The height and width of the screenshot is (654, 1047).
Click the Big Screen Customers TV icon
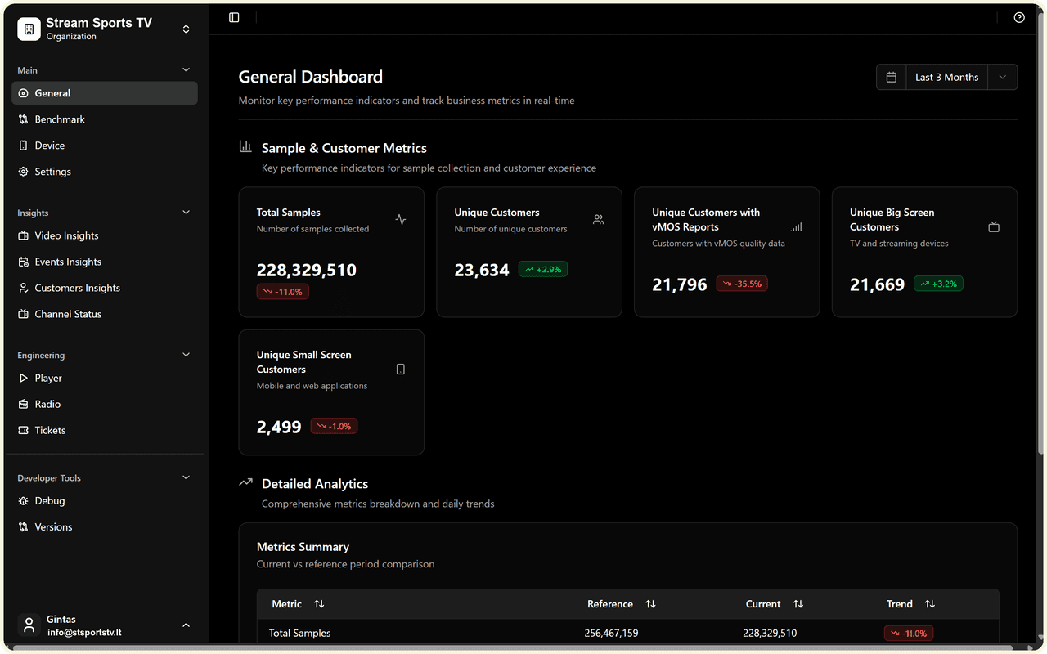pyautogui.click(x=994, y=226)
